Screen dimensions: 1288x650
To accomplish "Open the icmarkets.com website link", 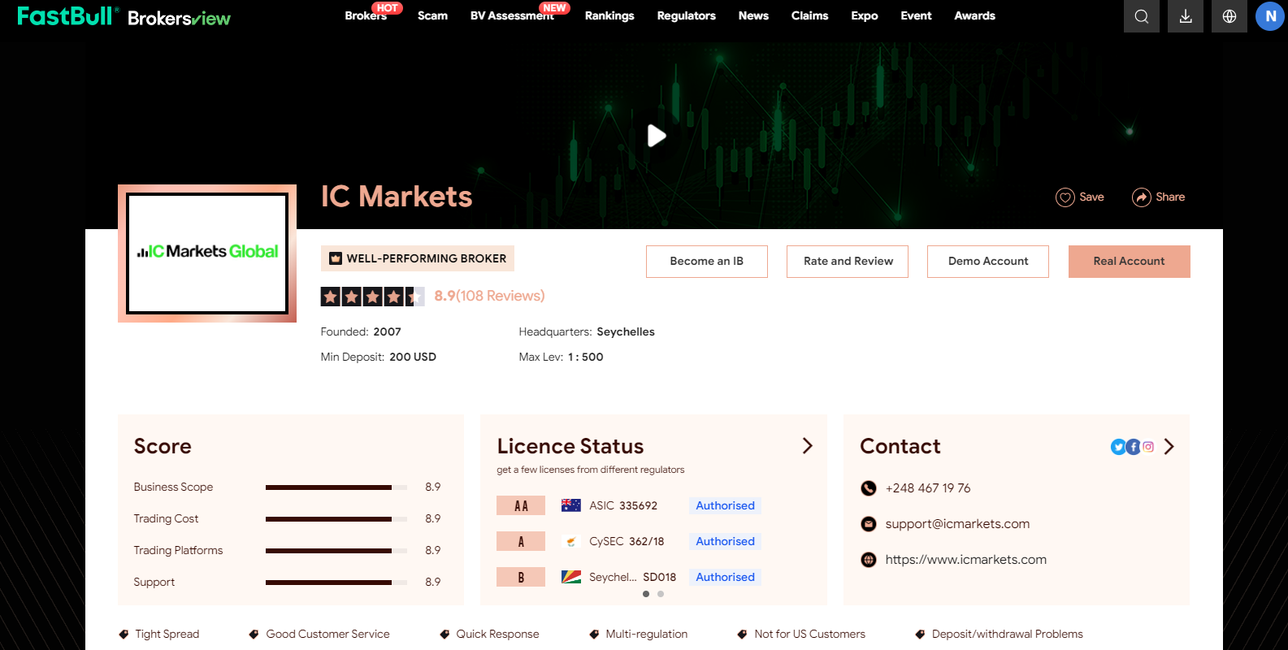I will 965,560.
